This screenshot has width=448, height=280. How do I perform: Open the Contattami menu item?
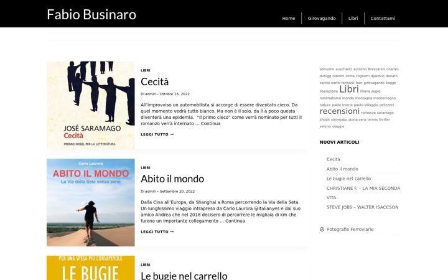click(x=383, y=18)
